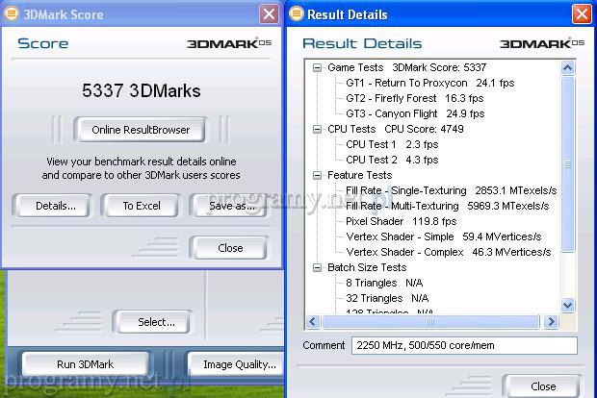Select GT1 - Return To Proxycon result
Viewport: 597px width, 398px height.
point(429,84)
